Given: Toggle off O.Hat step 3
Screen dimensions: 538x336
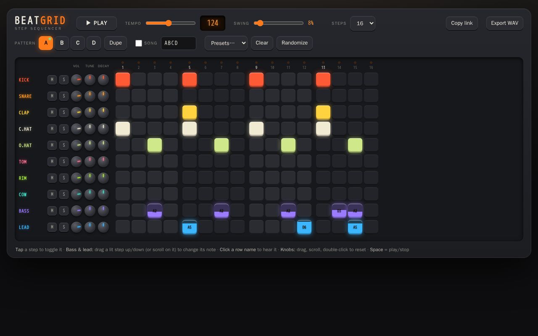Looking at the screenshot, I should coord(155,145).
